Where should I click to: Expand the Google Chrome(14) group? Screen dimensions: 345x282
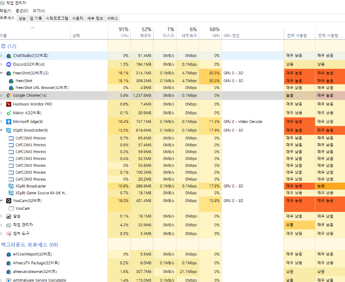point(1,95)
